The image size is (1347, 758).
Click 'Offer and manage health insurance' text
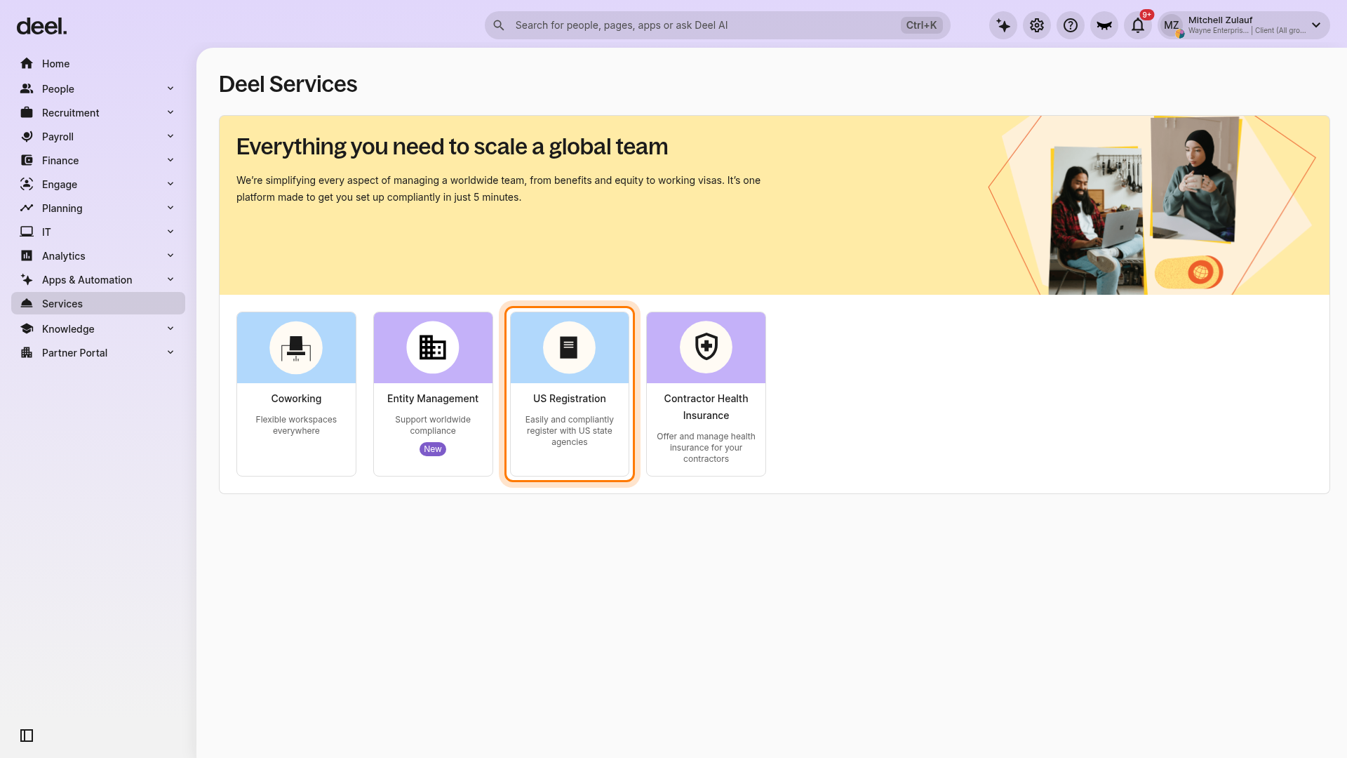706,448
